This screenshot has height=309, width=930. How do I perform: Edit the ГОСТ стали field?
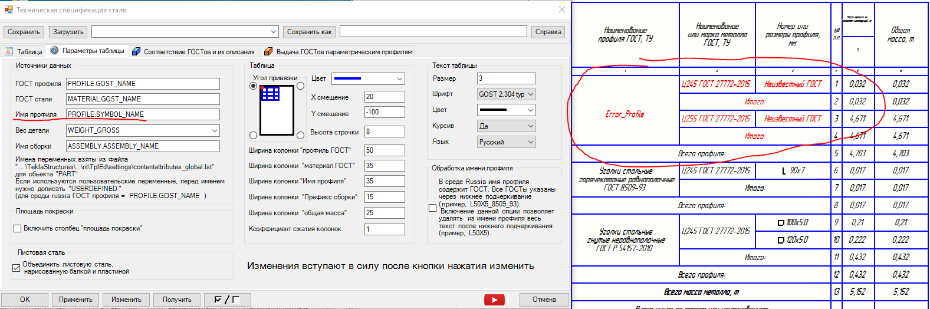click(x=143, y=99)
